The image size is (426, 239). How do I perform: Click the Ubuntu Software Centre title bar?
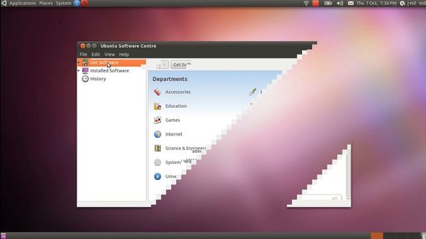[197, 46]
